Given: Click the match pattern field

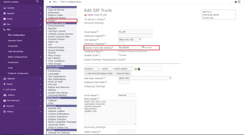Looking at the screenshot, I should click(124, 69).
